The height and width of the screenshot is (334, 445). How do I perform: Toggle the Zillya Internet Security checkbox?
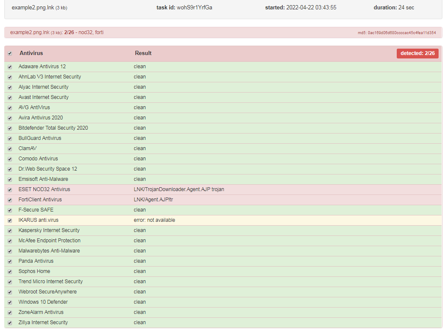pos(10,322)
